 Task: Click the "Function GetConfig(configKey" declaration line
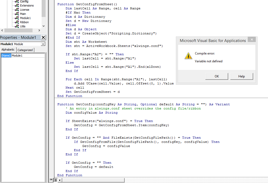coord(144,104)
